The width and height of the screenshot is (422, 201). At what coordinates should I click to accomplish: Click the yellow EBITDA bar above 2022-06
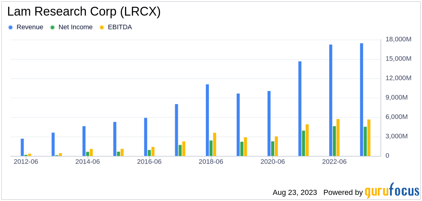coord(338,138)
